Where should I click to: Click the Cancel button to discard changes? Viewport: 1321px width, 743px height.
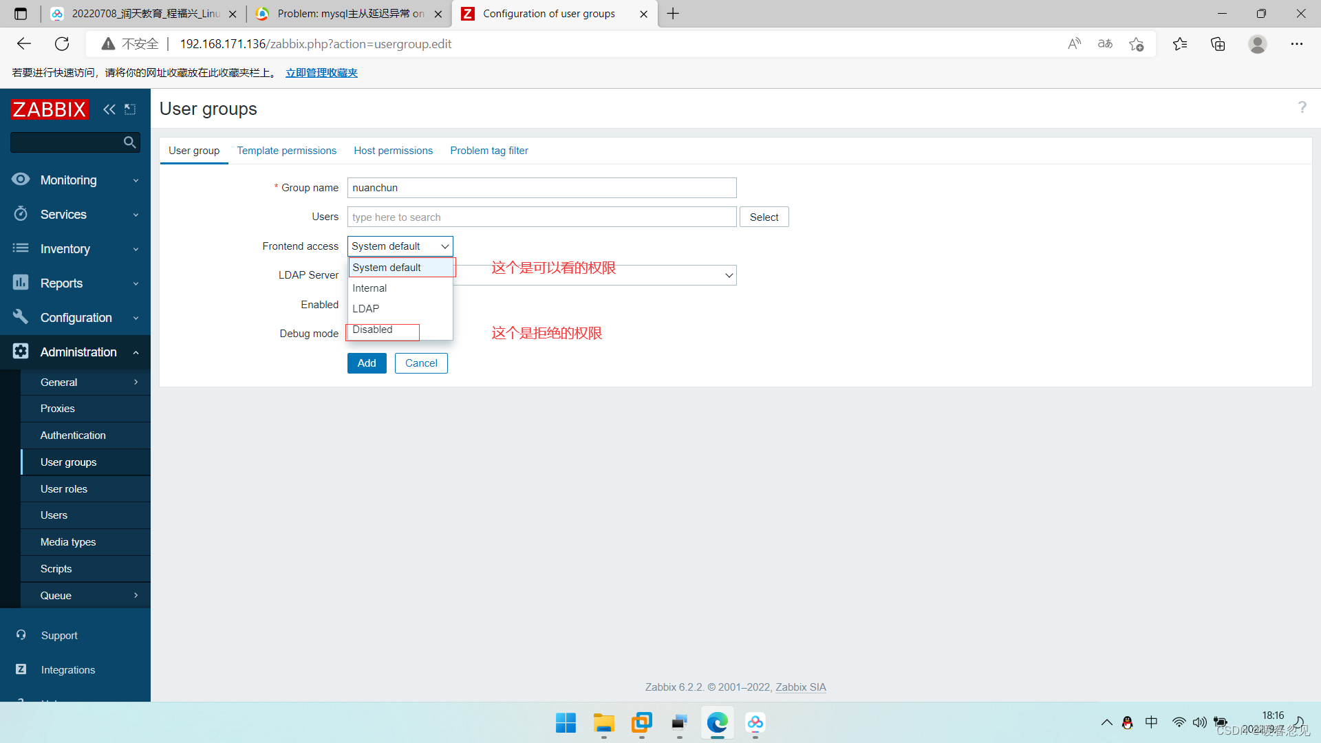click(420, 363)
